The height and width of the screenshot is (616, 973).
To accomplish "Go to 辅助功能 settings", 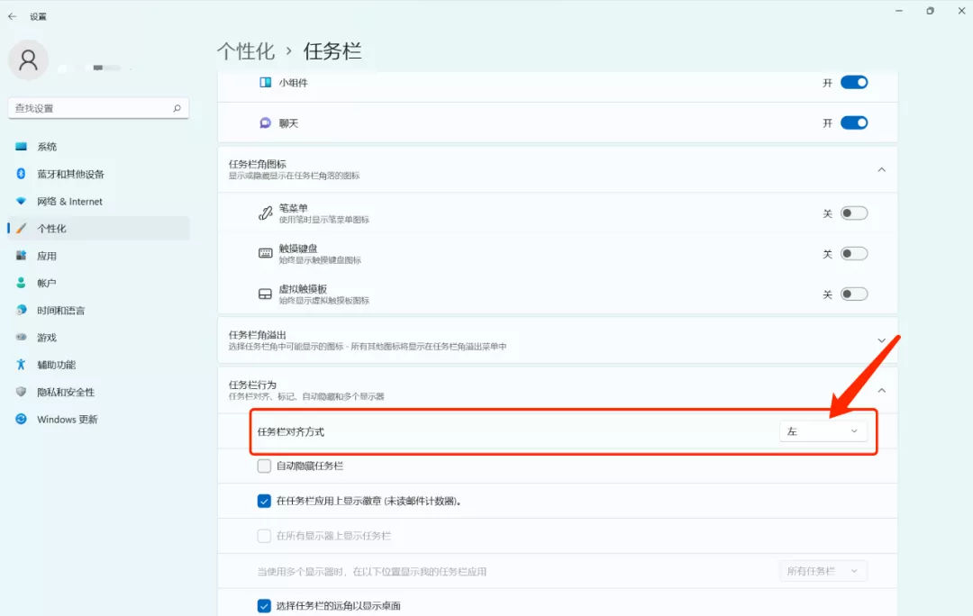I will pos(99,365).
